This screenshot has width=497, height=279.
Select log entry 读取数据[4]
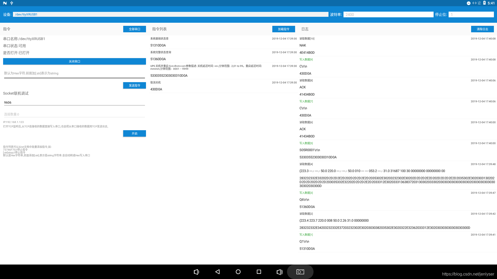click(398, 175)
